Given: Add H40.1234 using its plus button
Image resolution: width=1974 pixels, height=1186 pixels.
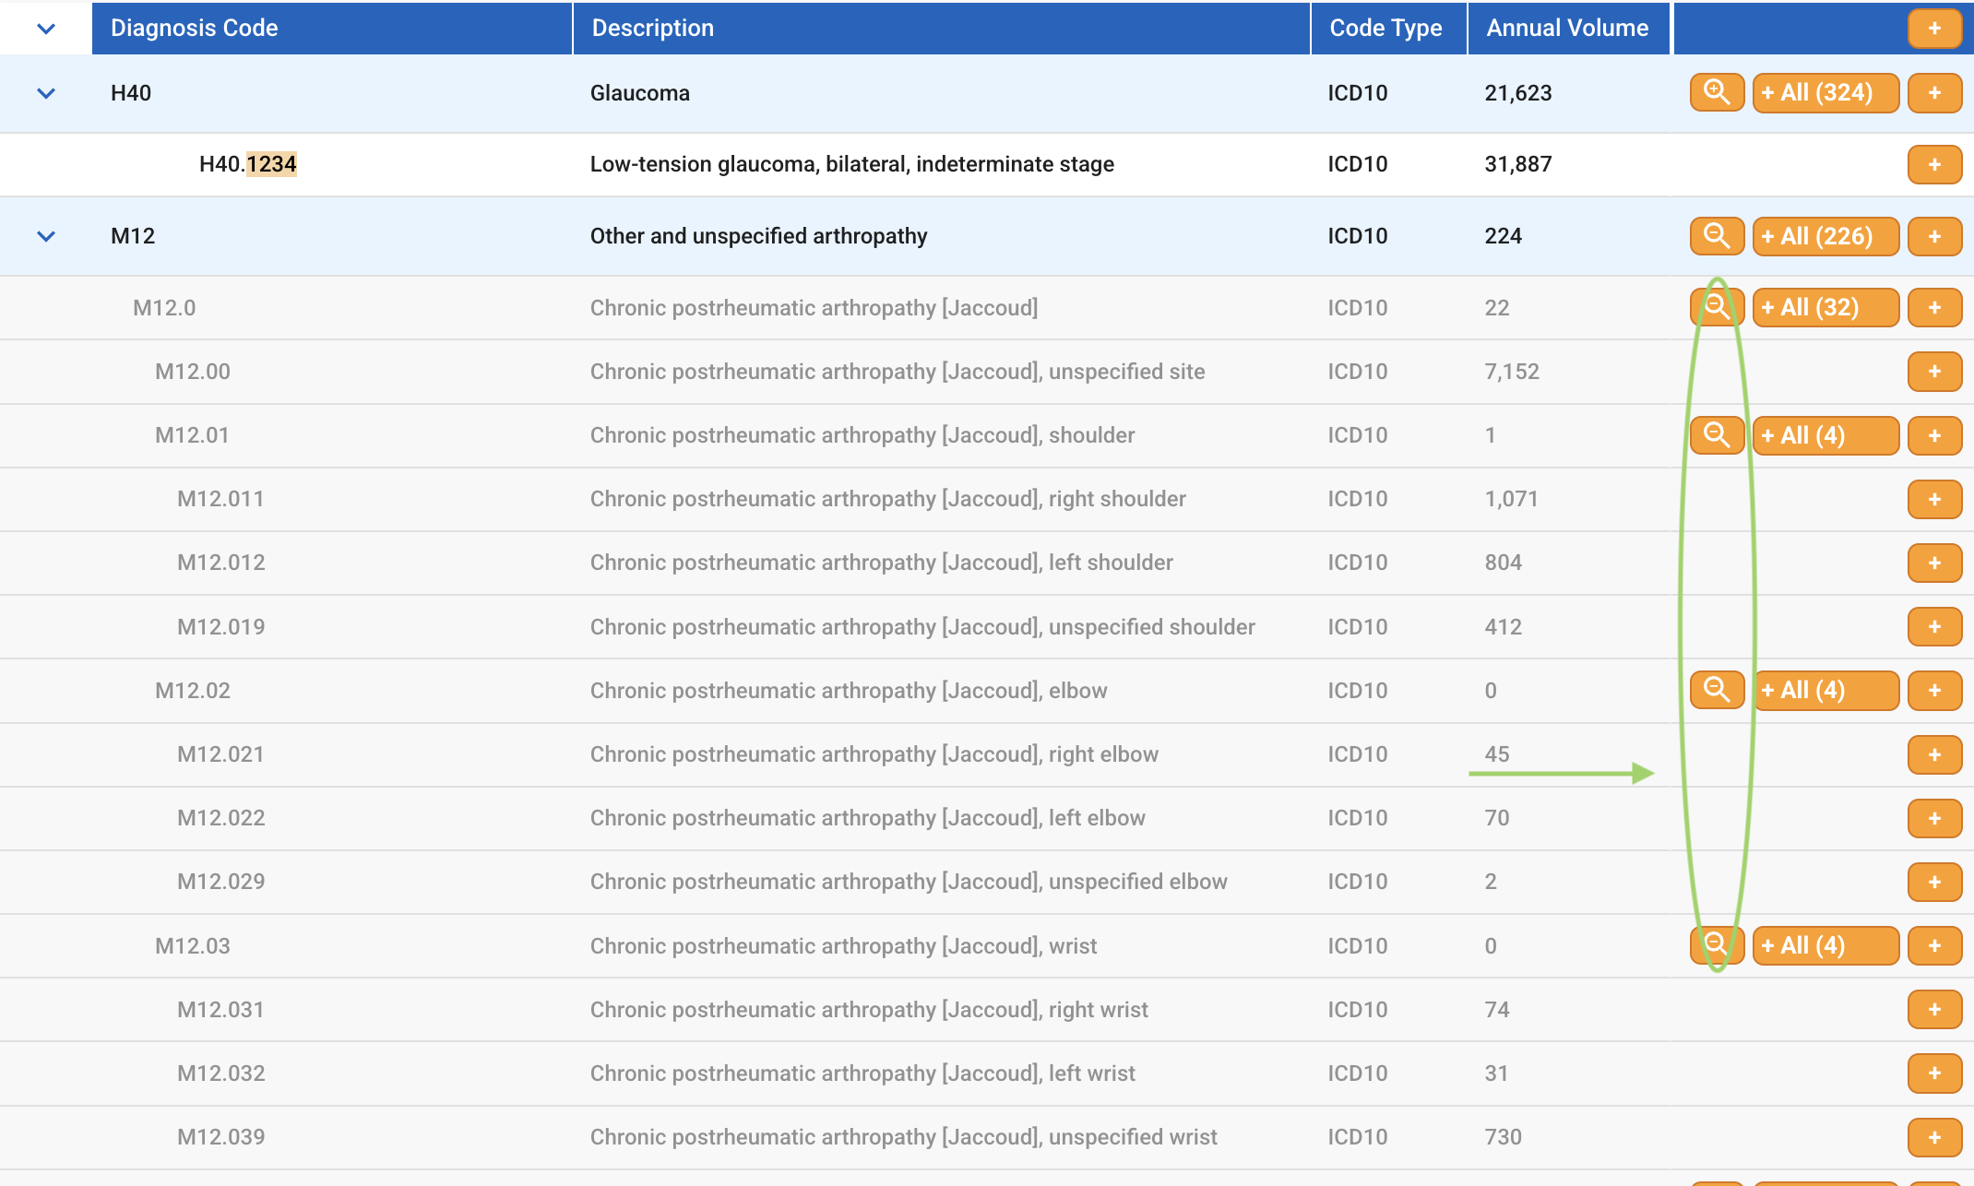Looking at the screenshot, I should pyautogui.click(x=1934, y=164).
